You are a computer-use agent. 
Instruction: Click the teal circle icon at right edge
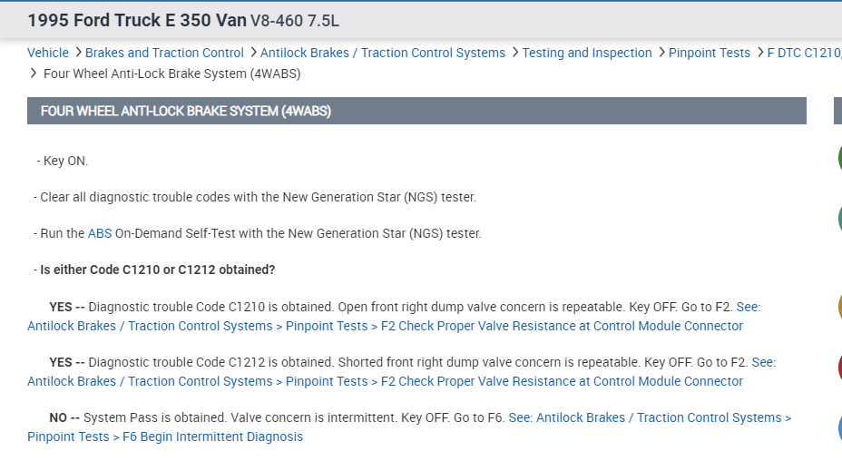[x=838, y=219]
